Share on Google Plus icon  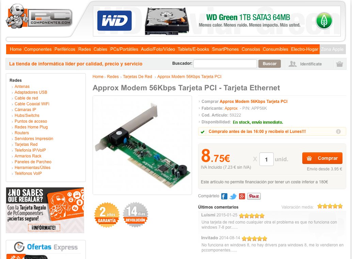point(242,196)
